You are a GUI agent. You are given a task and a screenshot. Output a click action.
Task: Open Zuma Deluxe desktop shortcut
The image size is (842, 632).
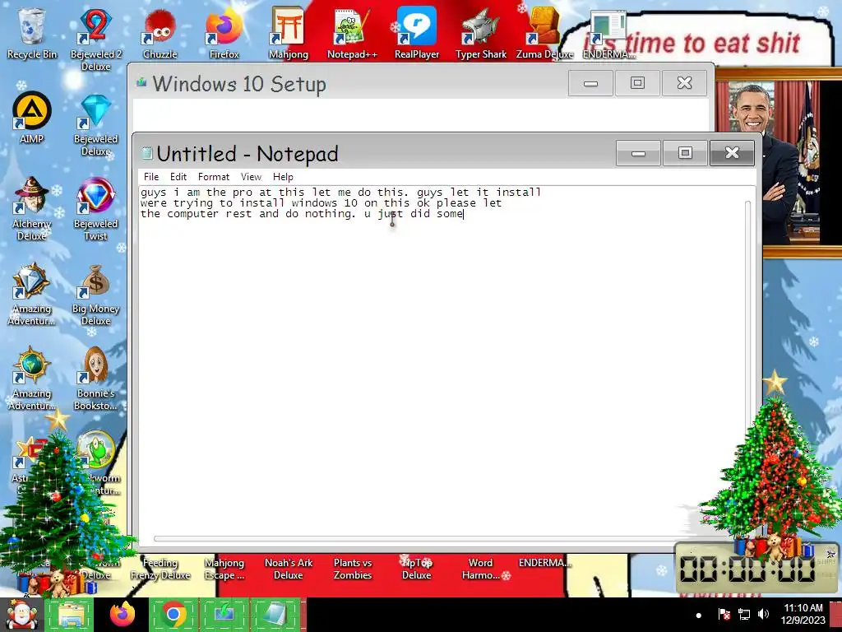pyautogui.click(x=544, y=32)
